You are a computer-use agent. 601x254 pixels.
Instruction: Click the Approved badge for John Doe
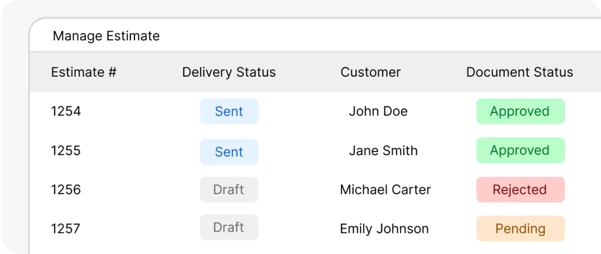pos(521,111)
